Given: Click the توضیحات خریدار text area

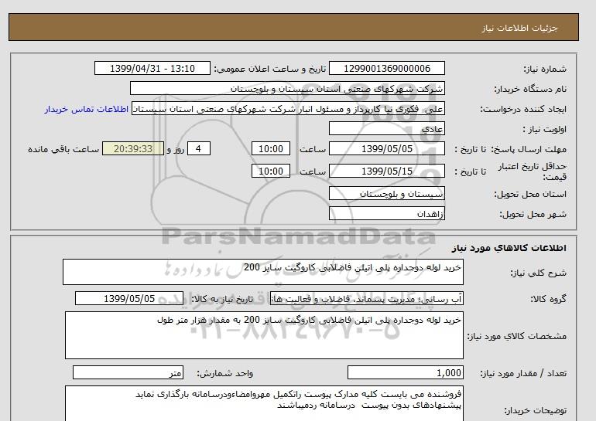Looking at the screenshot, I should click(x=264, y=403).
